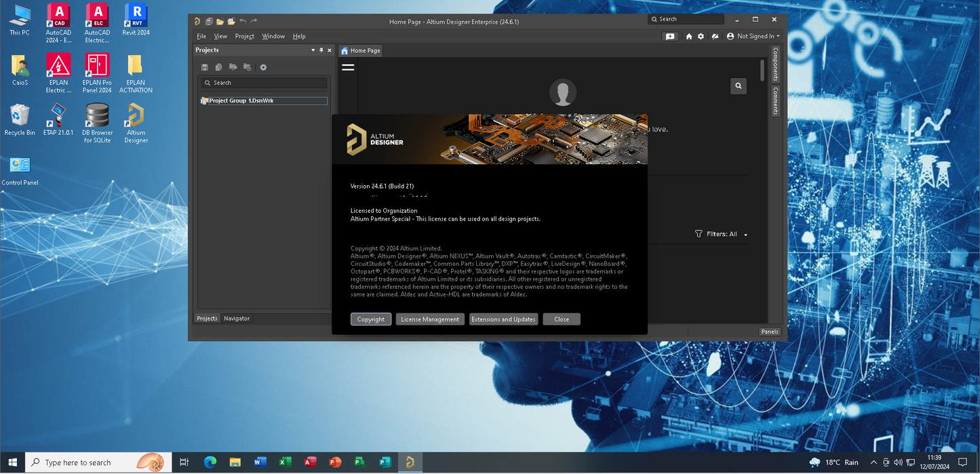Click the Open Project icon in the title bar

pos(231,21)
